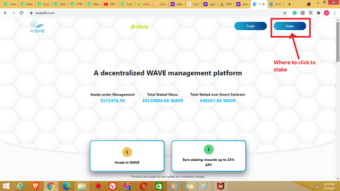
Task: Close the active wave tab
Action: 263,4
